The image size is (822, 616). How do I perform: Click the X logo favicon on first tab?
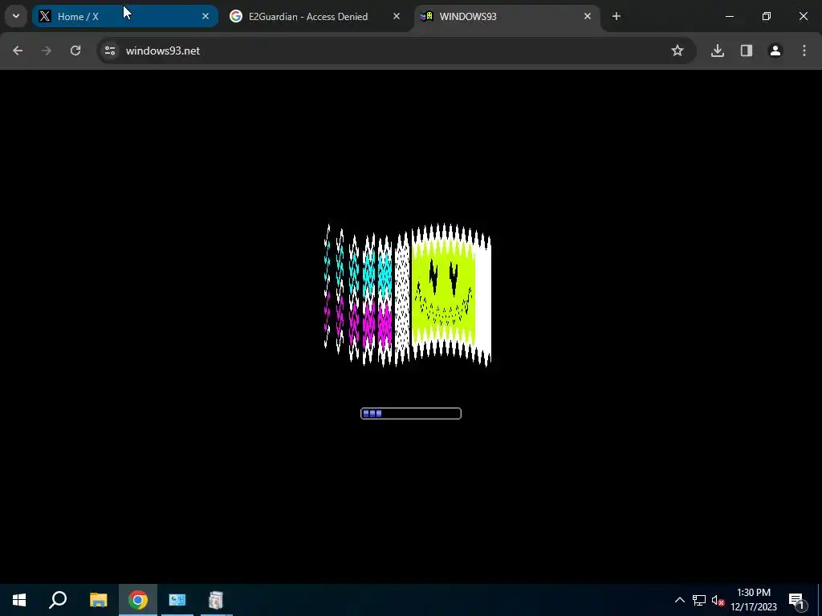[x=45, y=16]
